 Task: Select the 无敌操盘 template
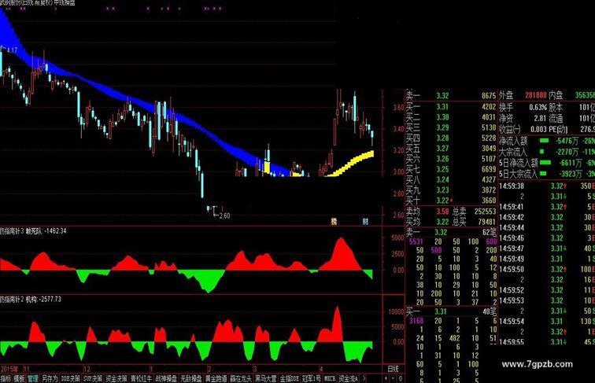coord(191,378)
